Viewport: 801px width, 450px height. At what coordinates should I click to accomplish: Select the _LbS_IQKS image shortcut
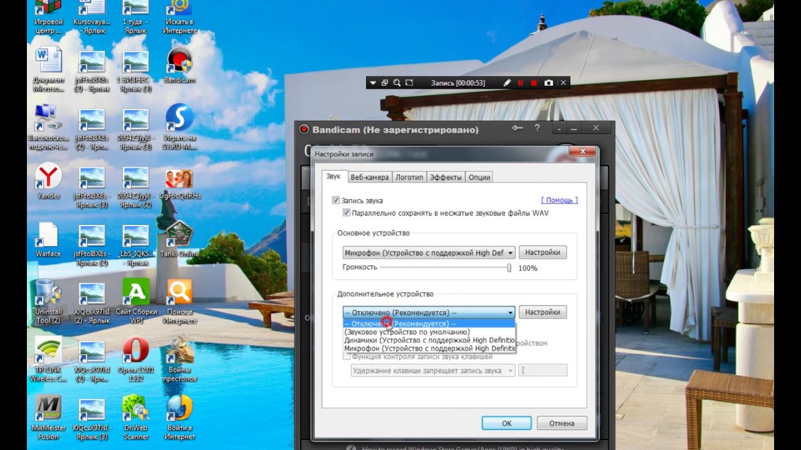tap(136, 245)
